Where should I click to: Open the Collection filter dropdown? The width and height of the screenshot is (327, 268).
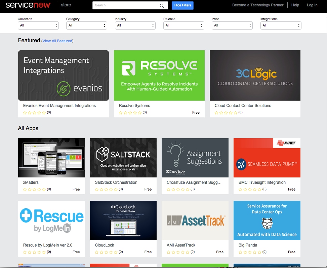38,25
